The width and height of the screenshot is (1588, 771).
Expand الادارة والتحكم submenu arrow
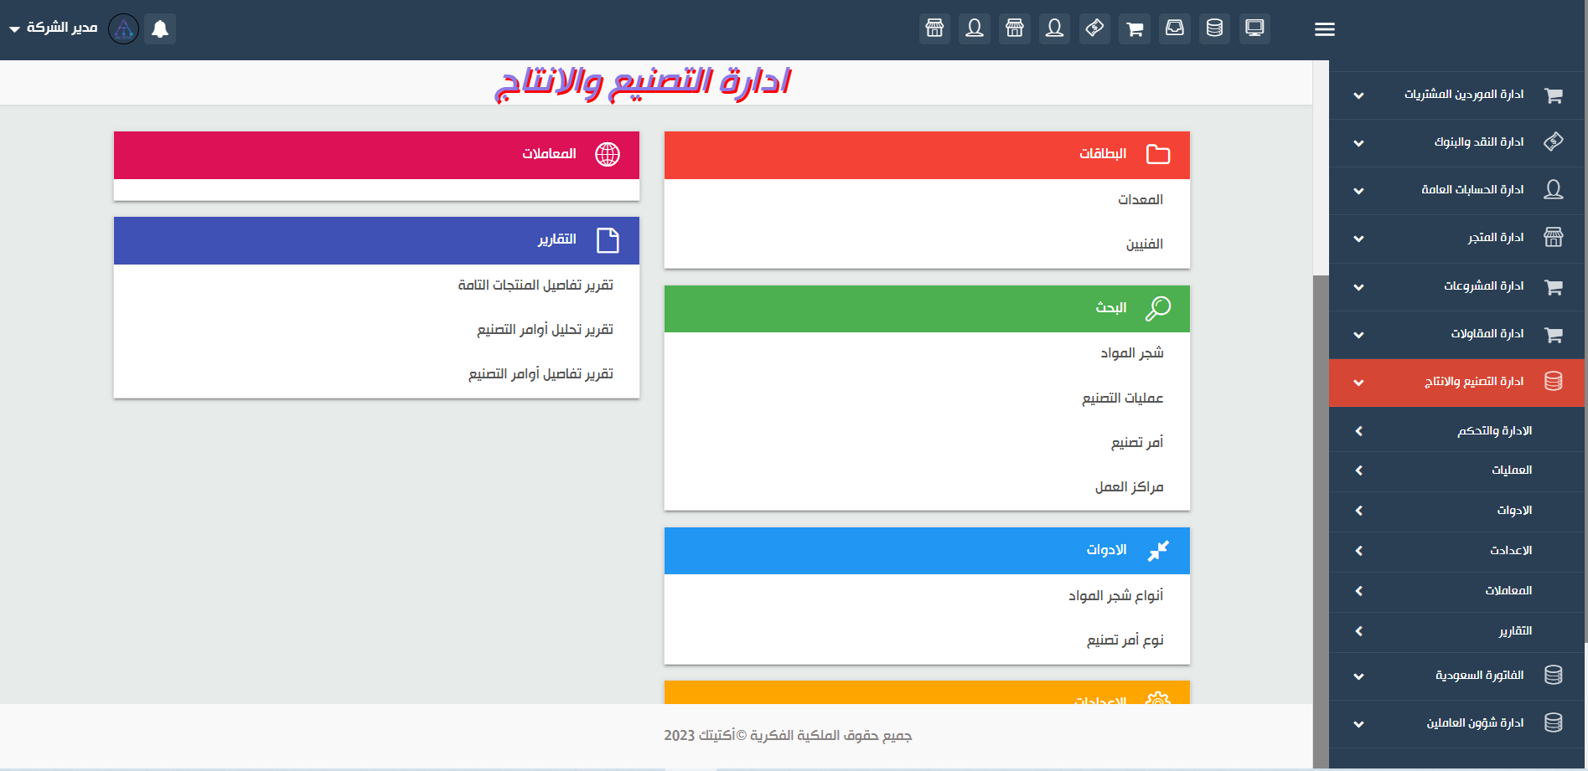(1358, 431)
